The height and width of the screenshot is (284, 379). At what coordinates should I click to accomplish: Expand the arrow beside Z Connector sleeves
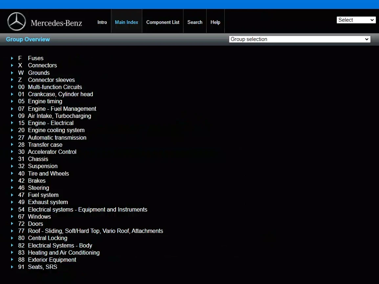(x=12, y=80)
